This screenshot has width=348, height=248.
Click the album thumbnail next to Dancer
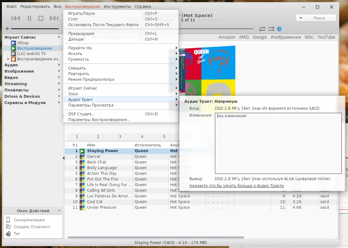point(82,157)
